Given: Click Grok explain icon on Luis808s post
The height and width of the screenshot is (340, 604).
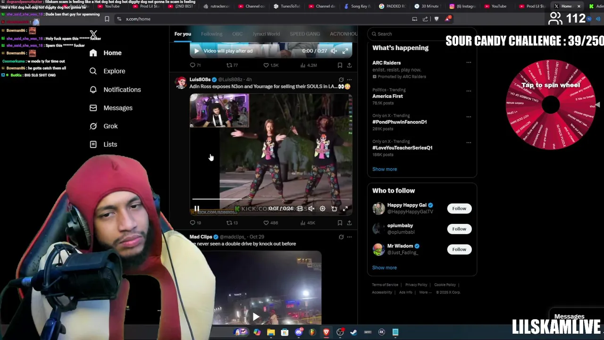Looking at the screenshot, I should (341, 79).
